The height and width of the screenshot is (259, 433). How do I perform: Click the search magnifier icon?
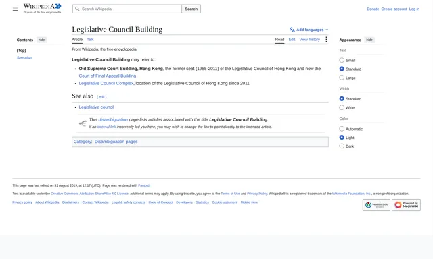[77, 9]
